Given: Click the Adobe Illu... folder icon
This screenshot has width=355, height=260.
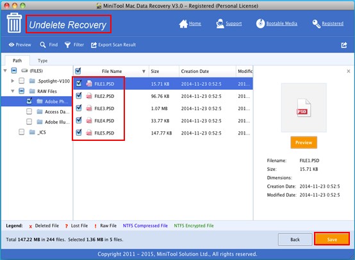Looking at the screenshot, I should [40, 122].
